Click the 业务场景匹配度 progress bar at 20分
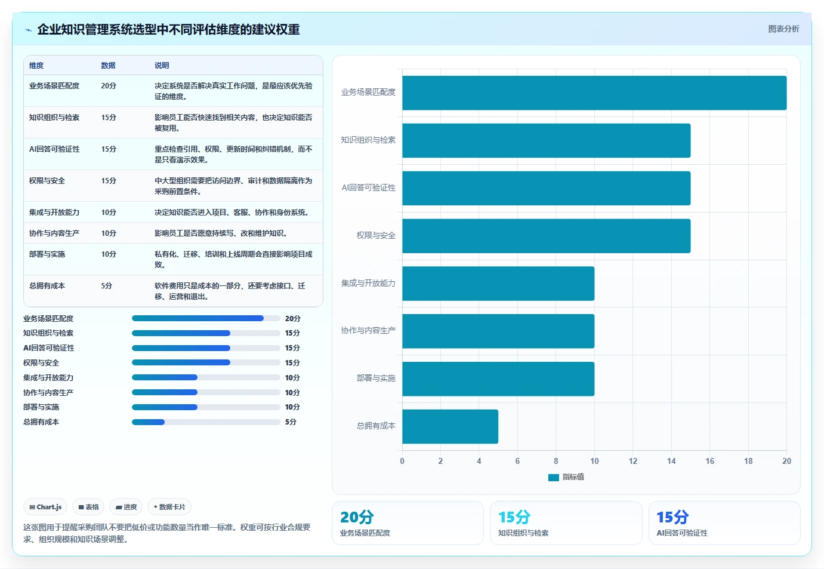The image size is (824, 569). pyautogui.click(x=206, y=318)
